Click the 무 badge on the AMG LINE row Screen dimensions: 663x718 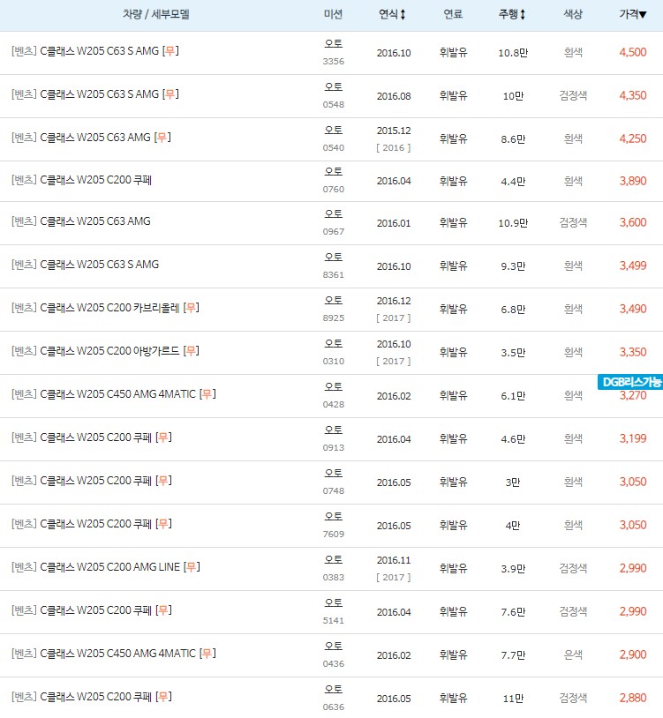(192, 567)
